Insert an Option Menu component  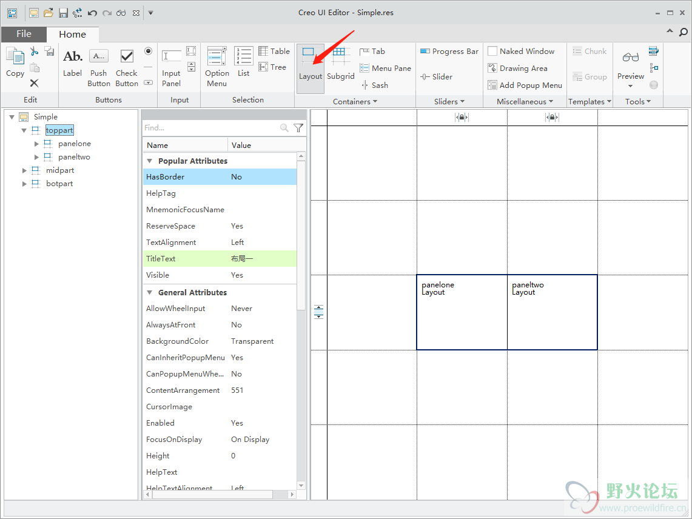tap(217, 67)
